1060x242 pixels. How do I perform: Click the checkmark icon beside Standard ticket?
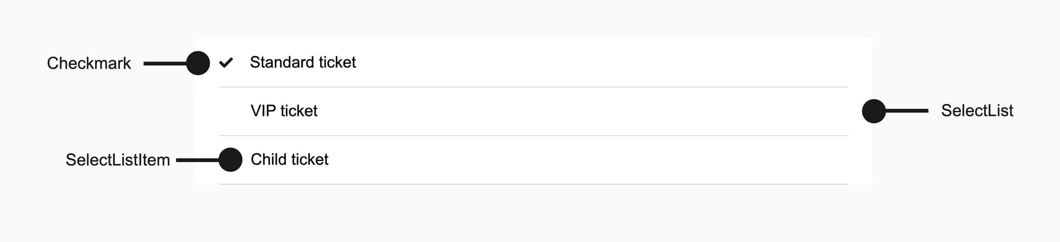pyautogui.click(x=226, y=63)
